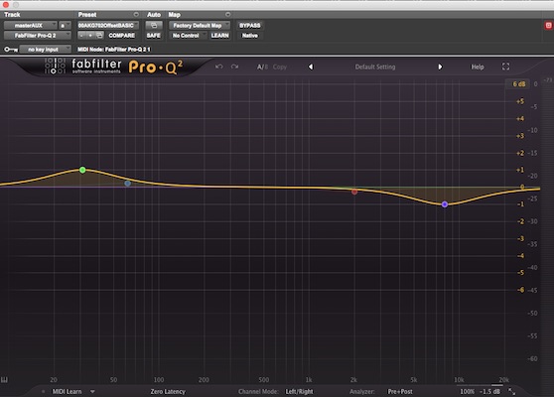Click the undo arrow in Pro-Q 2
Viewport: 554px width, 397px height.
(219, 66)
